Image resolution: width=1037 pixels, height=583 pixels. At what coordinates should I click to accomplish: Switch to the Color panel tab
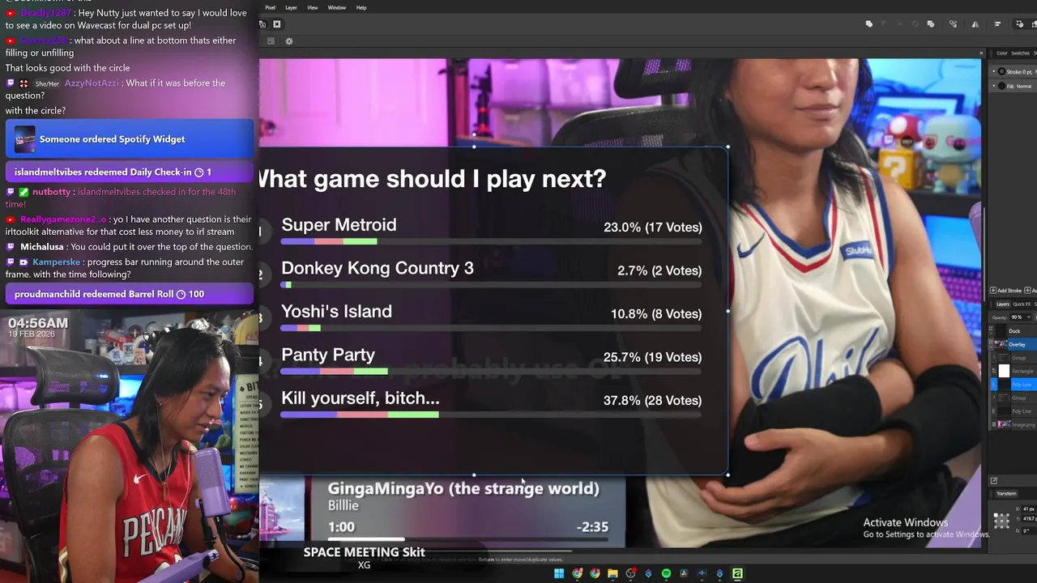(1002, 53)
